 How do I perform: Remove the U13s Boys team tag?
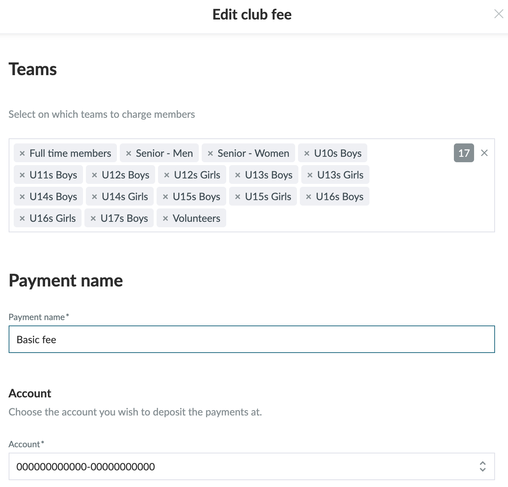coord(238,175)
